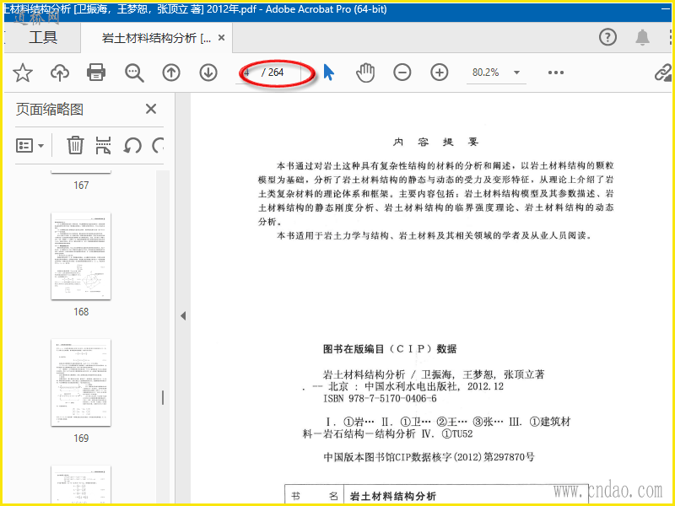Delete selected pages with the trash icon
This screenshot has height=506, width=675.
(75, 145)
